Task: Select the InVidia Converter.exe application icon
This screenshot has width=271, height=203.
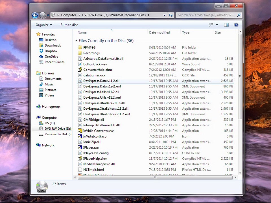Action: 80,131
